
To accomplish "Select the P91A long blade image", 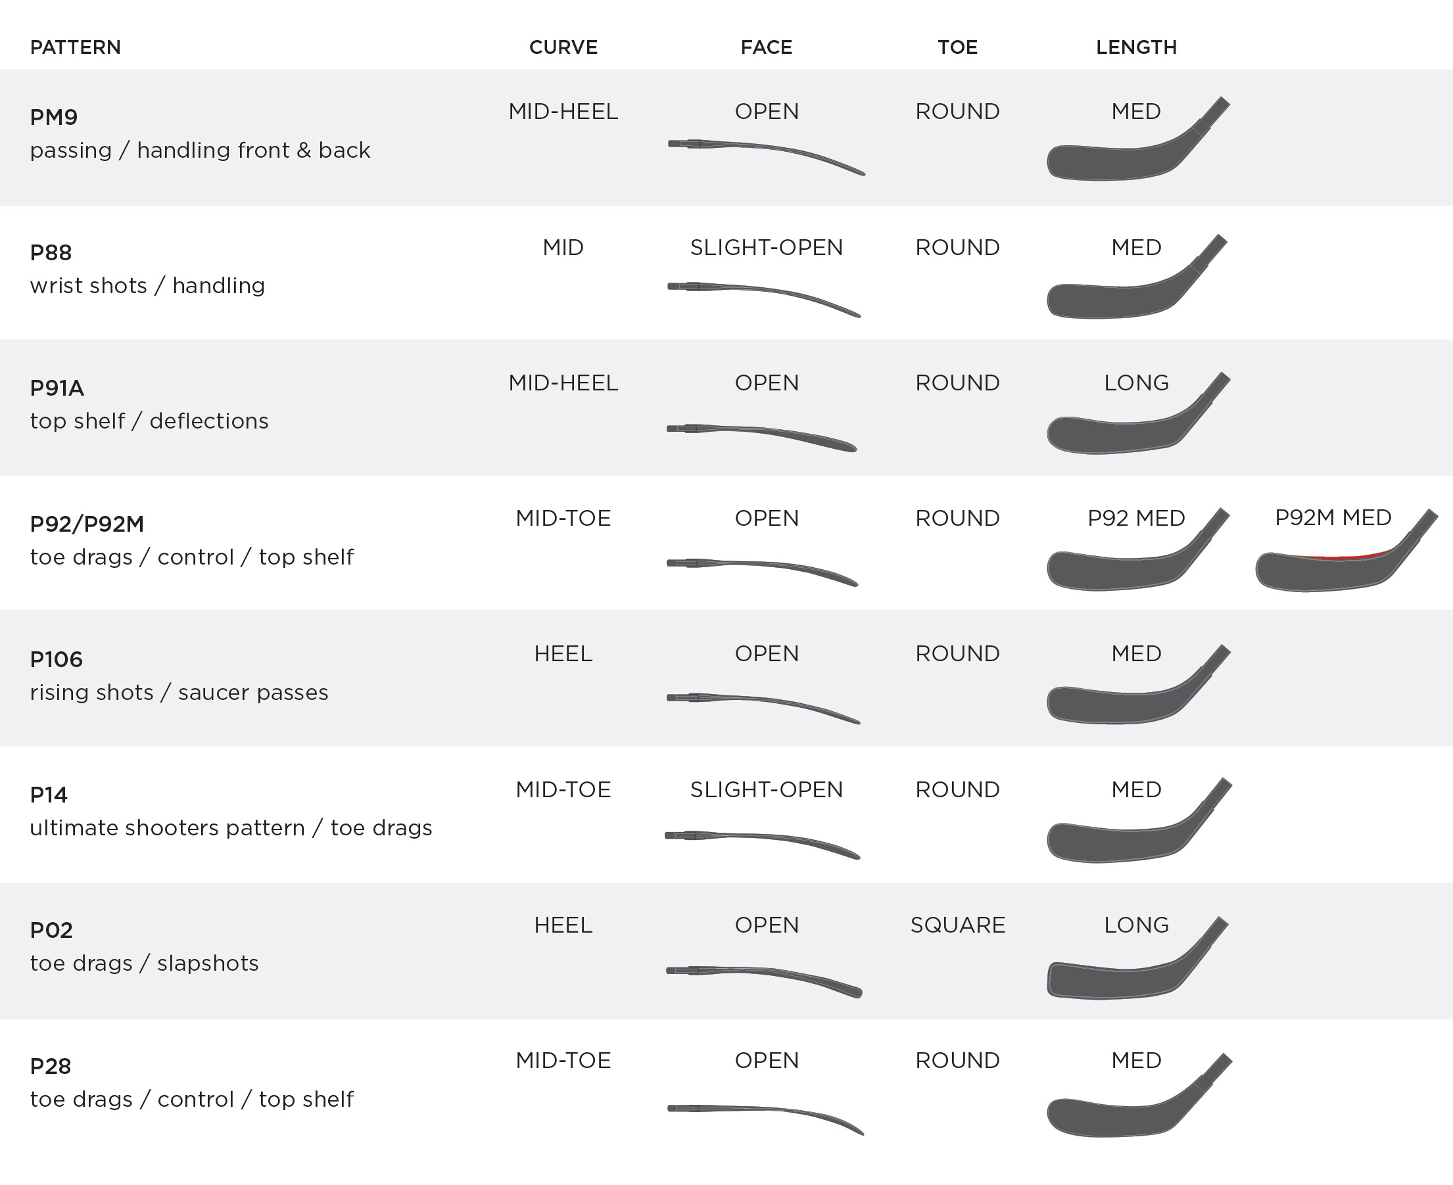I will coord(1138,413).
